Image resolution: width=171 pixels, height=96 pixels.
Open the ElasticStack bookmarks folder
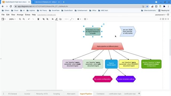(67, 10)
